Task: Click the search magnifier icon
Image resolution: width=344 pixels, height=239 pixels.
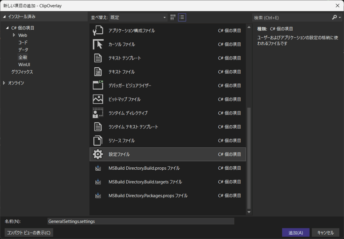Action: pyautogui.click(x=334, y=18)
